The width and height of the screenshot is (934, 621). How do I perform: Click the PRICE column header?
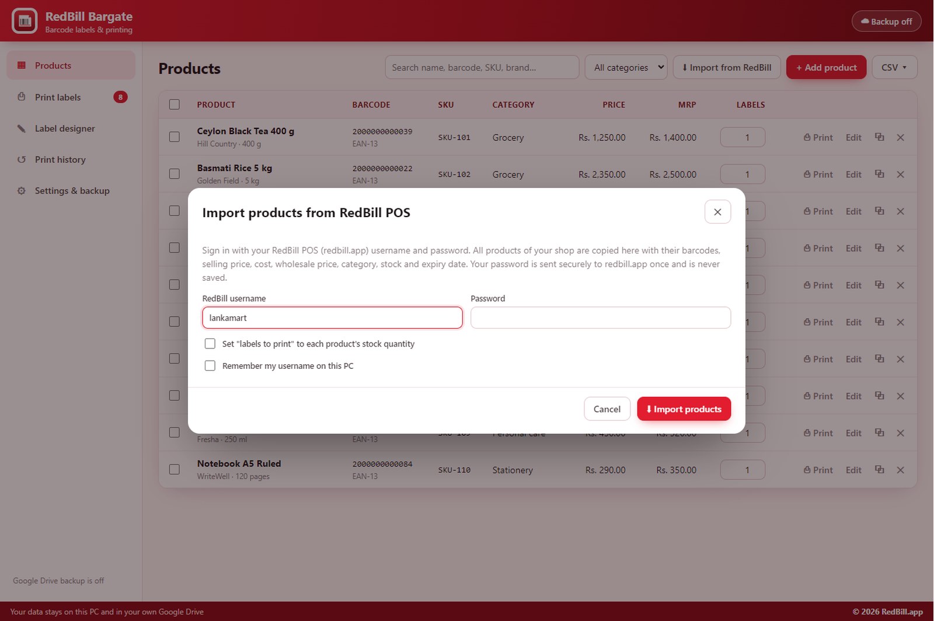(x=614, y=104)
